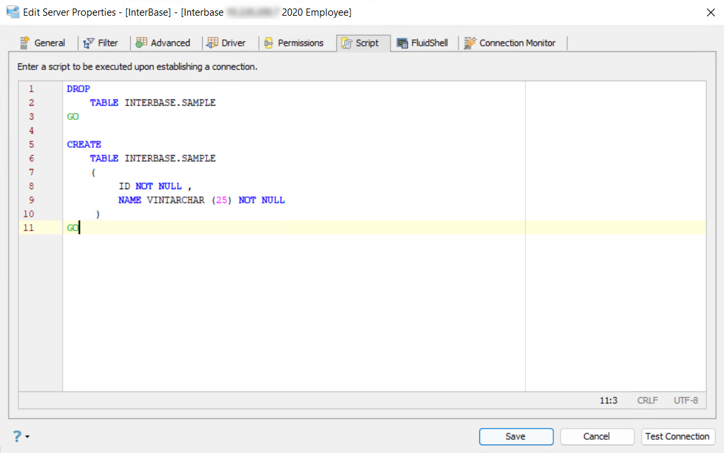Click the Script tab icon

(347, 43)
